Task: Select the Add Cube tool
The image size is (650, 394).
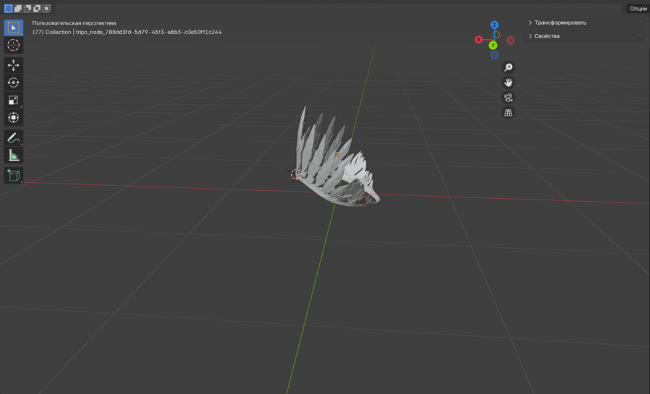Action: (x=13, y=175)
